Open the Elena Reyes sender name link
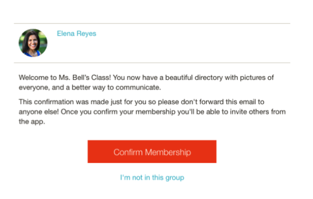Viewport: 313px width, 199px height. pyautogui.click(x=76, y=34)
